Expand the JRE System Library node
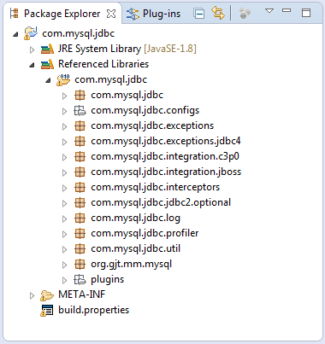Image resolution: width=325 pixels, height=344 pixels. [32, 50]
